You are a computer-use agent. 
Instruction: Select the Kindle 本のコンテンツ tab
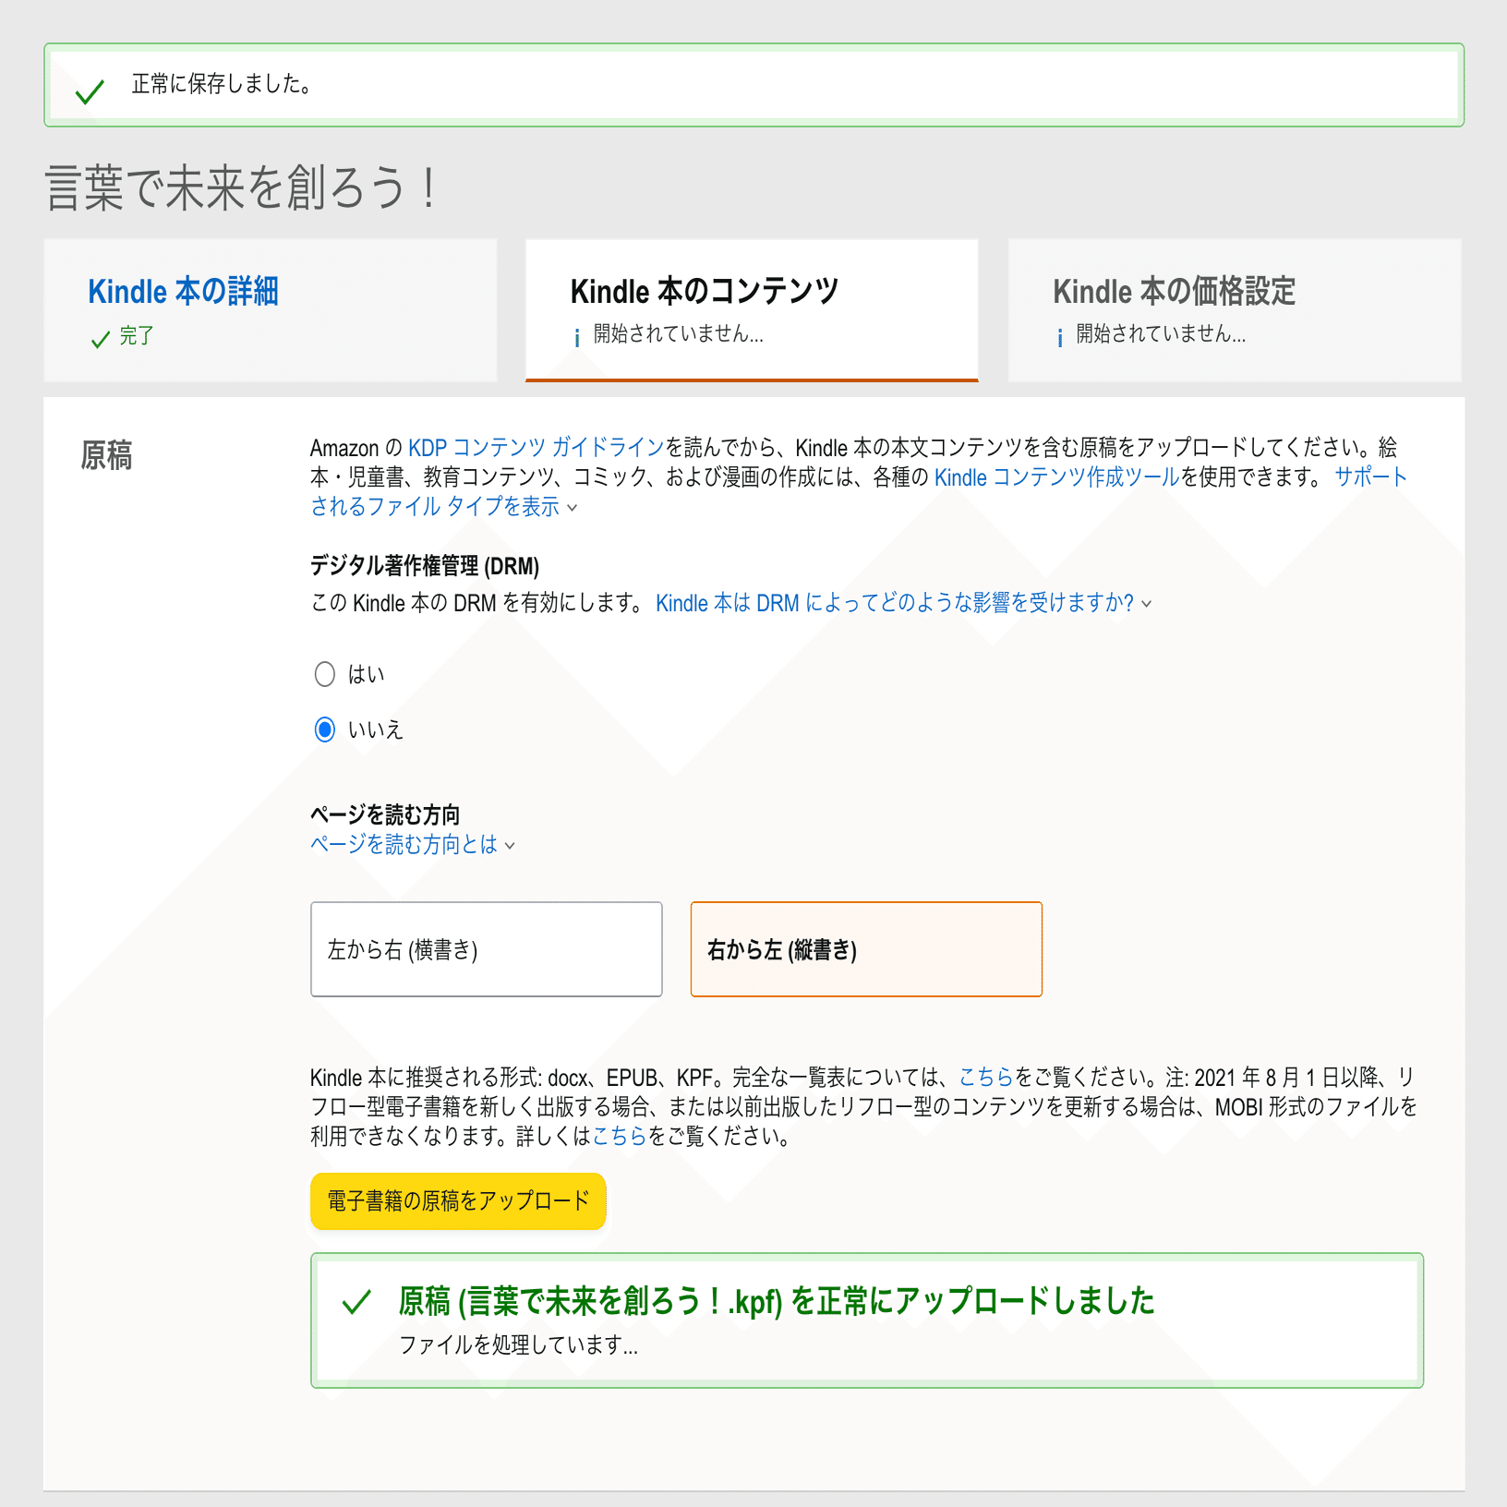(x=705, y=289)
